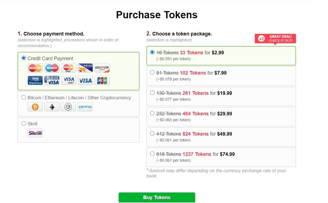Image resolution: width=328 pixels, height=203 pixels.
Task: Click the Bitcoin coin icon
Action: [35, 107]
